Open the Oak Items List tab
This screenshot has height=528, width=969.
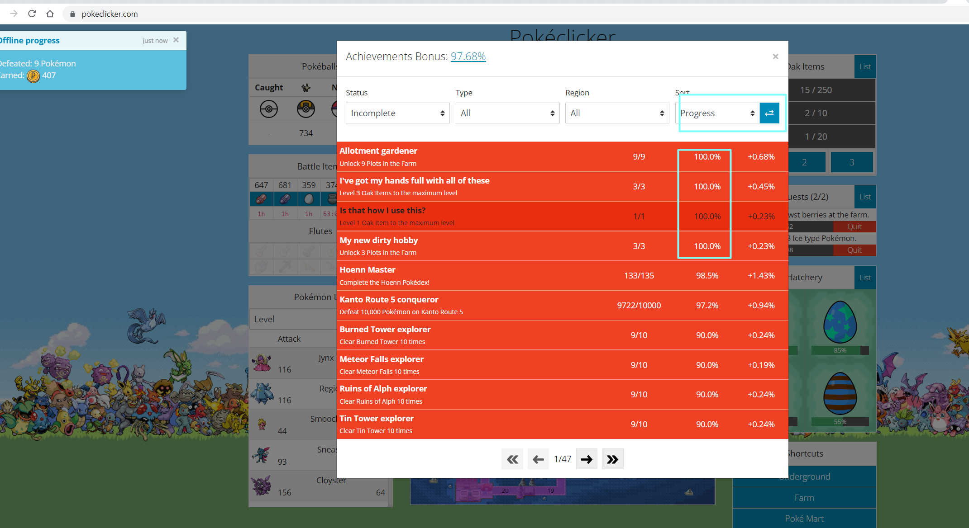[864, 66]
